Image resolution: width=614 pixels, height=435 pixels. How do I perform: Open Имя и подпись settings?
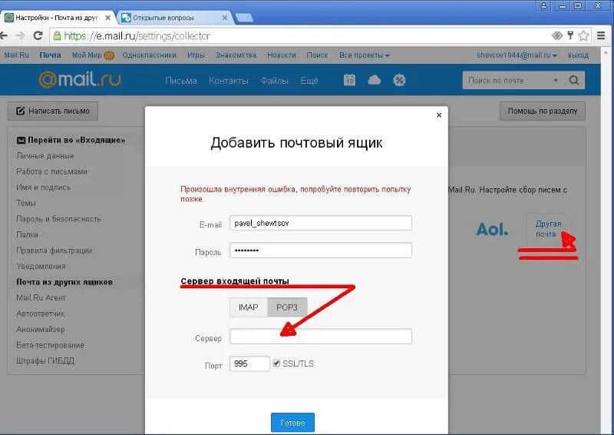(44, 187)
